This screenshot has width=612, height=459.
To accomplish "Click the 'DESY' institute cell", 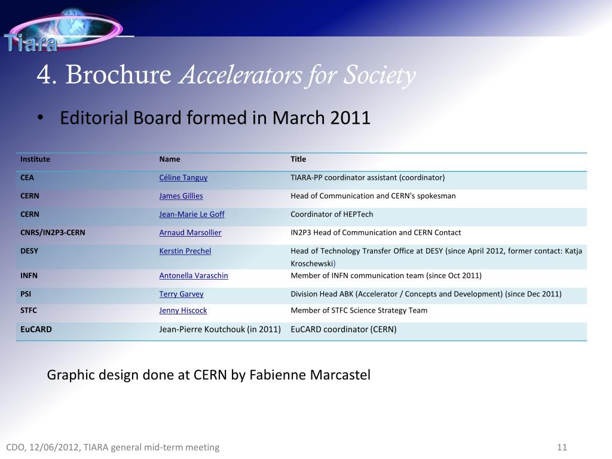I will [29, 251].
